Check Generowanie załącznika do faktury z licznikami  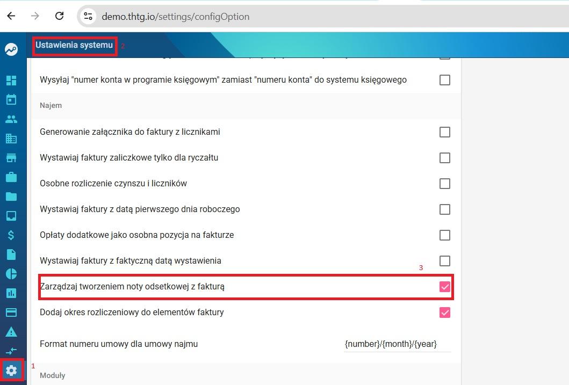[x=444, y=132]
